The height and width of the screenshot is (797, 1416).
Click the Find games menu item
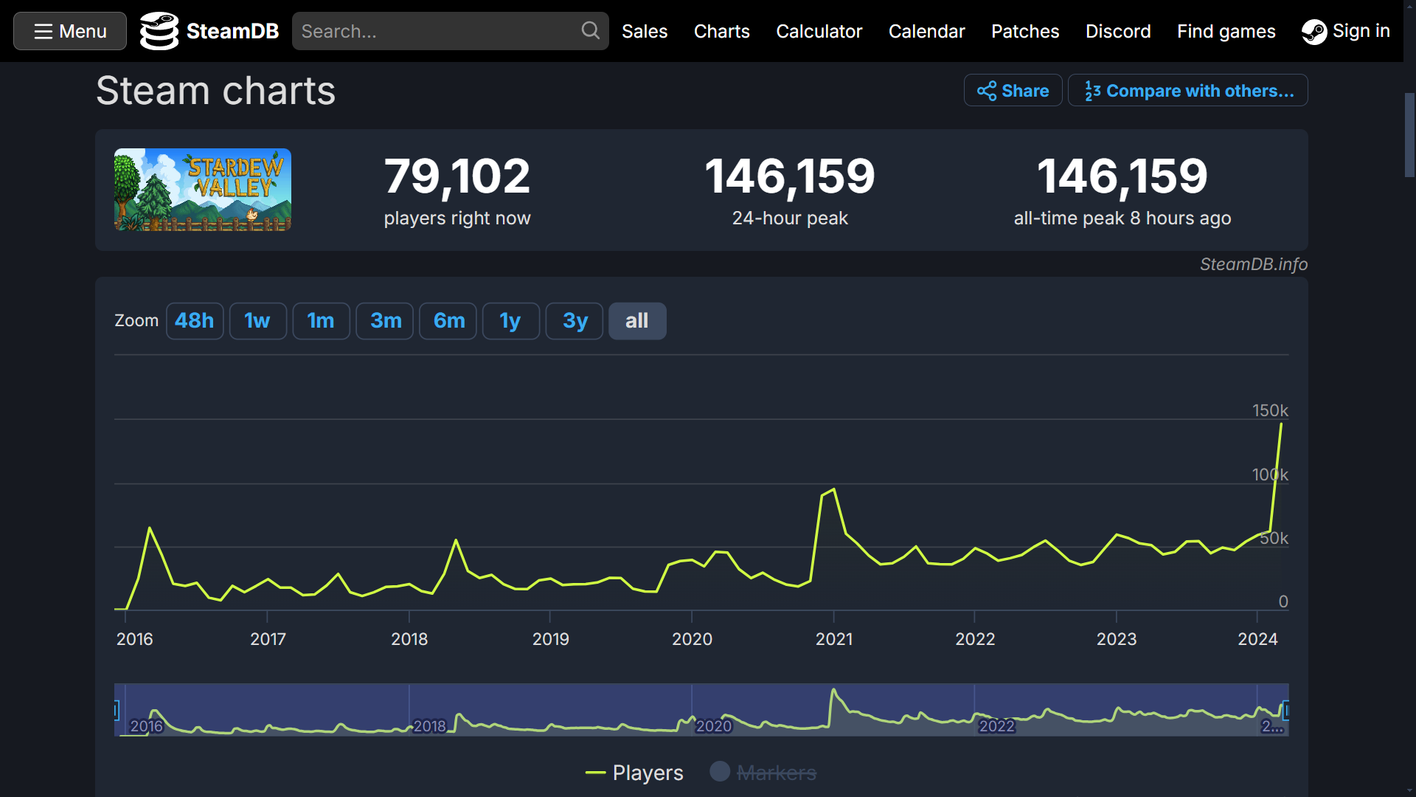tap(1226, 31)
